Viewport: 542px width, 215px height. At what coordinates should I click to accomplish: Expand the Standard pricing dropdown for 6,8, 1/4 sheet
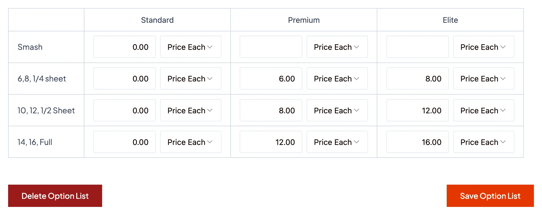click(191, 78)
